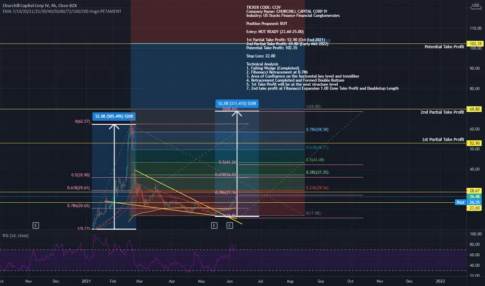Click the 0.786(20.65) Fibonacci label
Image resolution: width=485 pixels, height=286 pixels.
tap(78, 205)
